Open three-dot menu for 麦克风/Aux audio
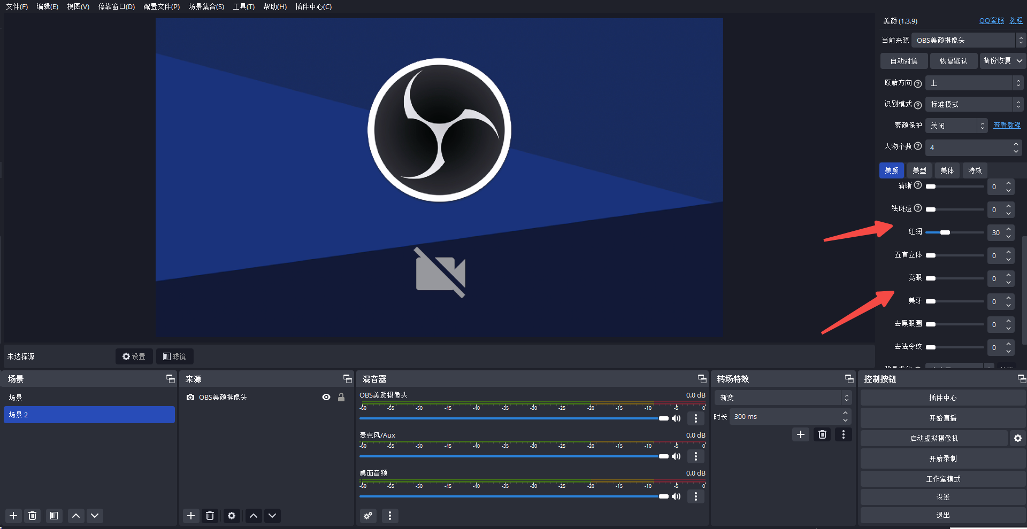 696,456
